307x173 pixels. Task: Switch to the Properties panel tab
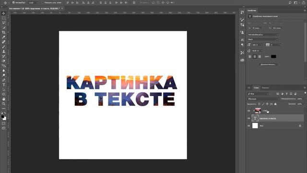tap(252, 11)
